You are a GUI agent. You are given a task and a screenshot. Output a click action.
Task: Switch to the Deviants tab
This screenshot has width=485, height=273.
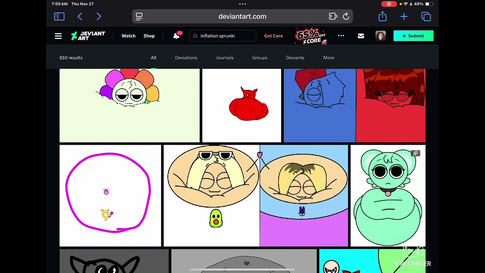point(295,58)
